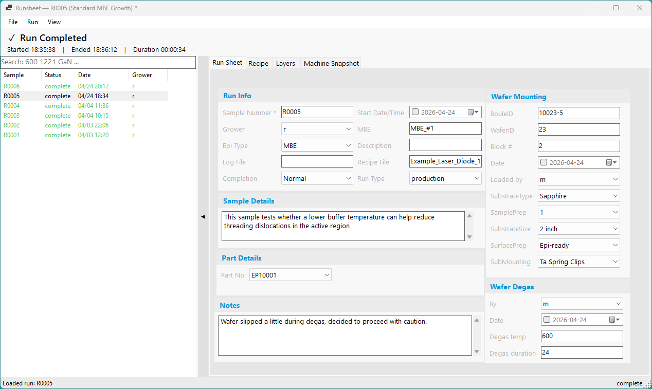Open the View menu
Viewport: 652px width, 389px height.
tap(54, 22)
